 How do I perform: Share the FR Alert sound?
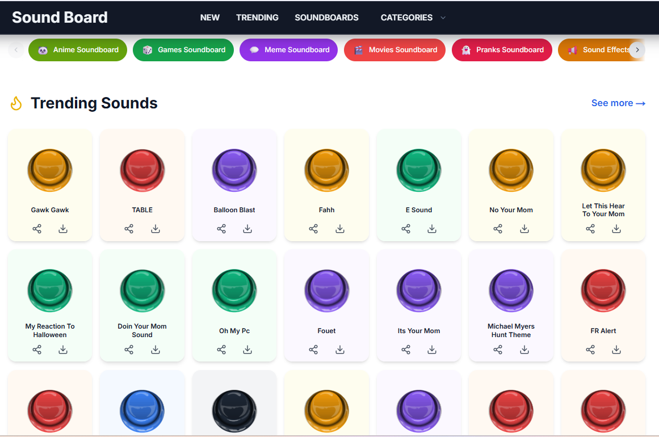pyautogui.click(x=590, y=350)
